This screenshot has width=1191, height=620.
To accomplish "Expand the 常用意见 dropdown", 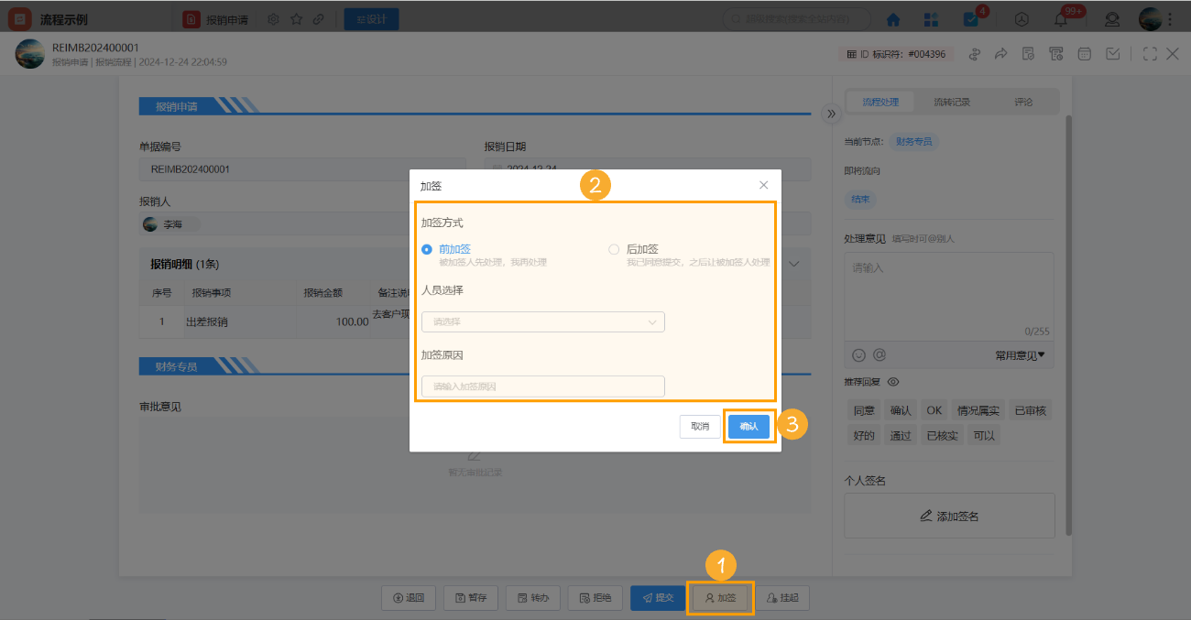I will (1020, 355).
